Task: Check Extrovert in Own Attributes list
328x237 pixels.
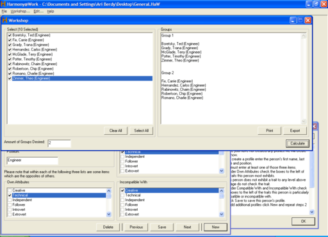Action: pos(10,215)
